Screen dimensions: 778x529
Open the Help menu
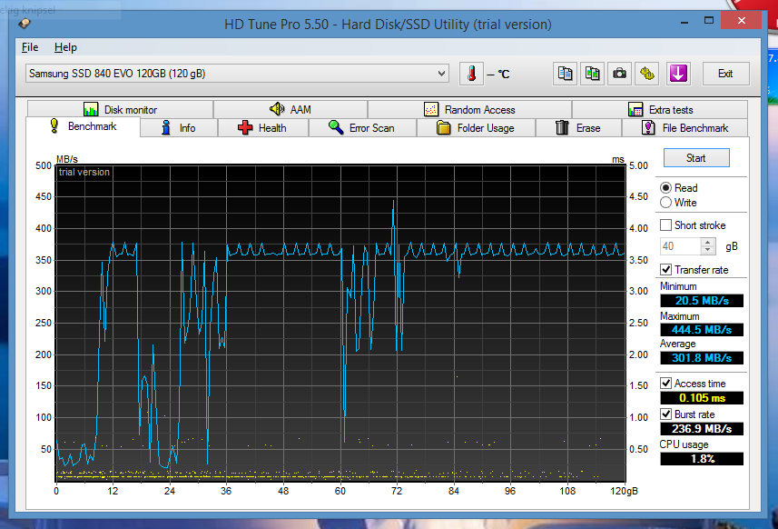point(65,47)
